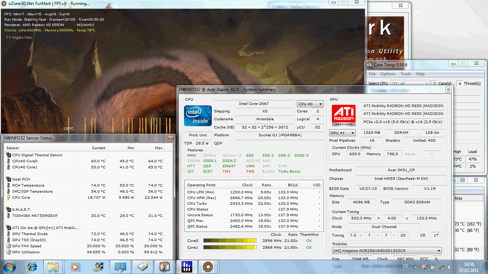Open Core Temp Help menu
This screenshot has width=488, height=274.
[x=420, y=74]
